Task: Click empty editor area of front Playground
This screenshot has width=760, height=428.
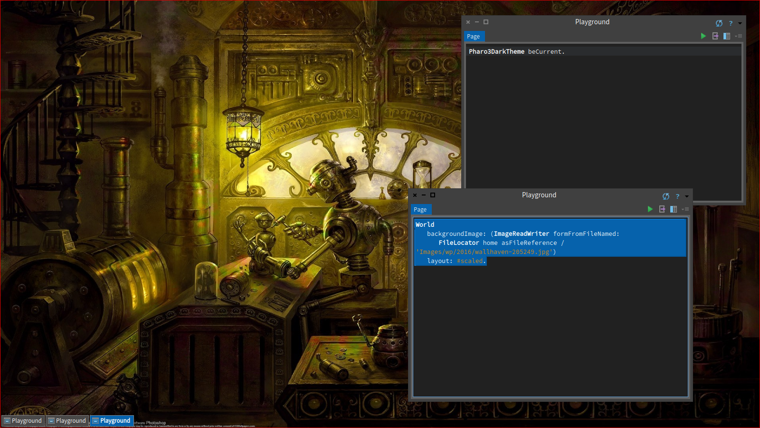Action: [550, 331]
